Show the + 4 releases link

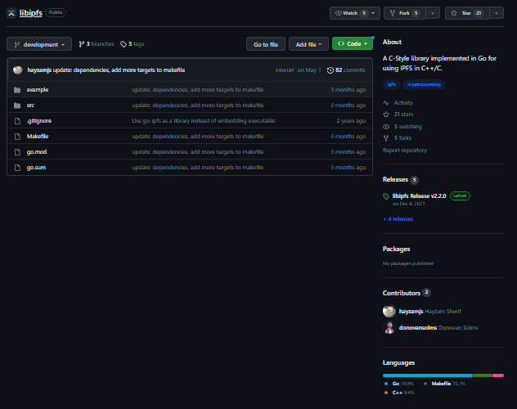point(398,219)
